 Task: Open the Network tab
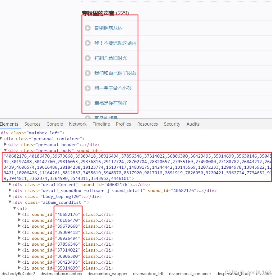point(78,124)
